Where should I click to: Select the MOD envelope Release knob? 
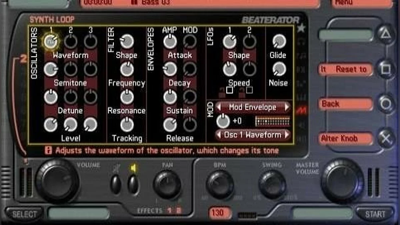(x=190, y=125)
